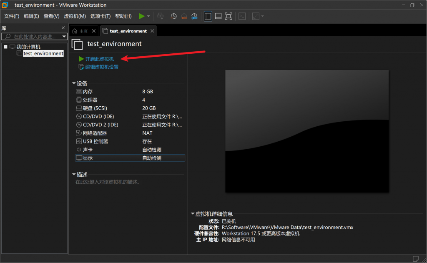427x263 pixels.
Task: Click Send Ctrl+Alt+Del toolbar icon
Action: (160, 16)
